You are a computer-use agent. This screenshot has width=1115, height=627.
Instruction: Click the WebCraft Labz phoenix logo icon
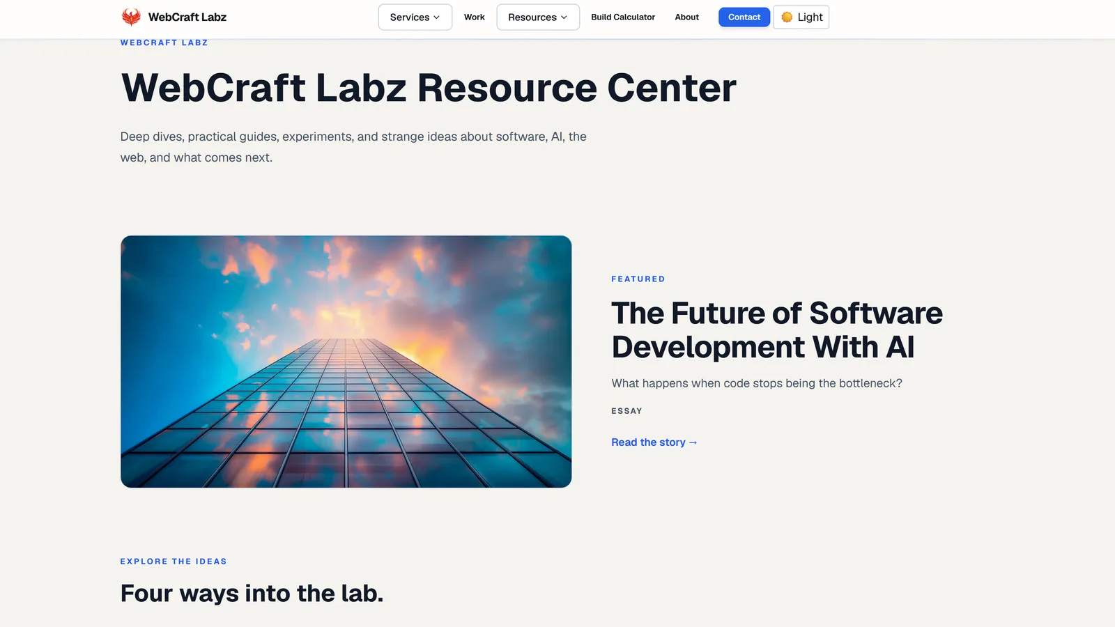point(131,17)
